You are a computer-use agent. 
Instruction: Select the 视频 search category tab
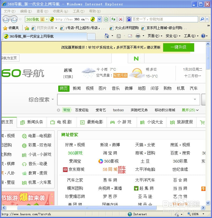(x=90, y=88)
